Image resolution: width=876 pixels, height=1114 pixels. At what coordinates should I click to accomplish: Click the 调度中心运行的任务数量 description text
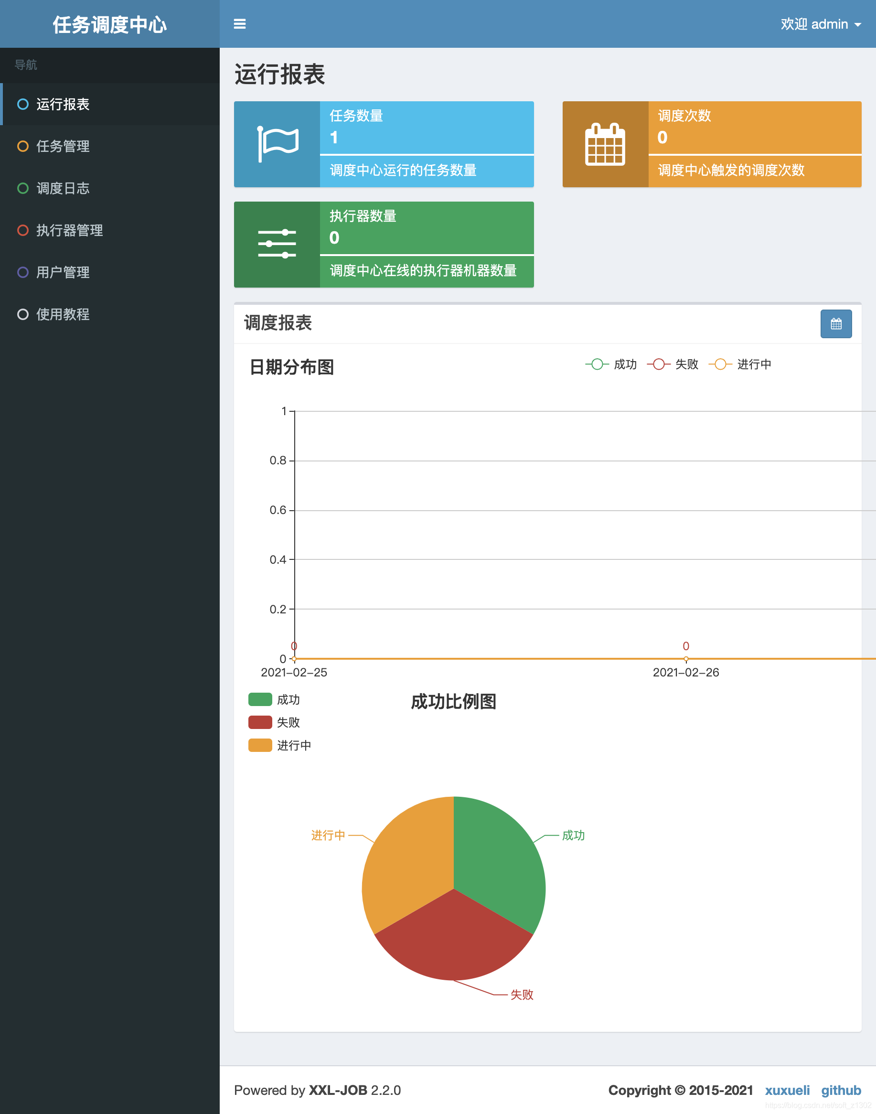click(403, 170)
